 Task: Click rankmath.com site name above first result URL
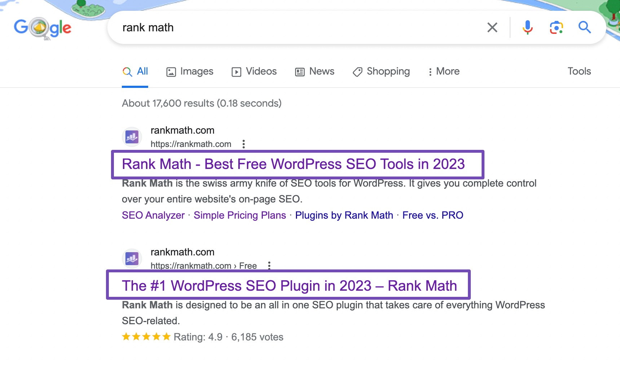pyautogui.click(x=182, y=130)
